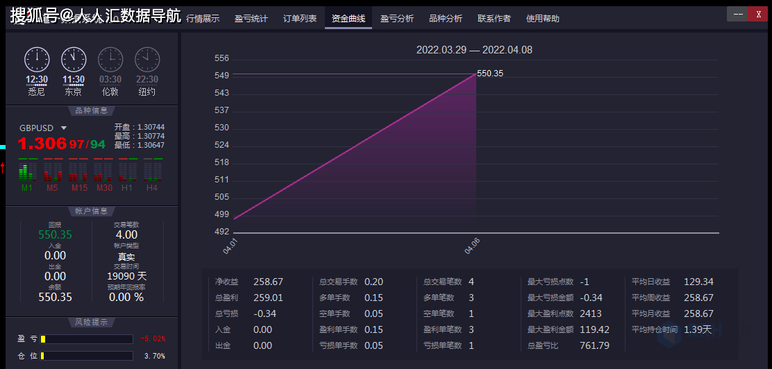The image size is (772, 369).
Task: Select the M5 timeframe strength meter
Action: point(52,171)
